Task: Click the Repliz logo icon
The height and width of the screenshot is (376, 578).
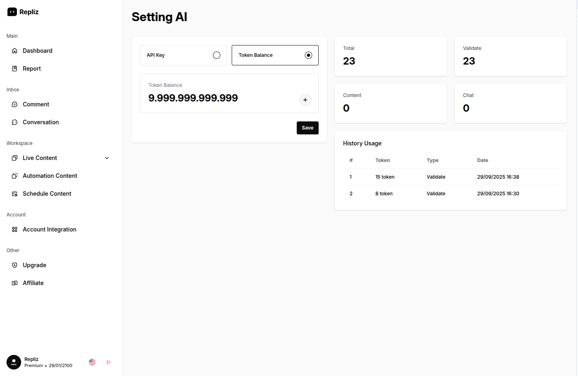Action: (x=12, y=12)
